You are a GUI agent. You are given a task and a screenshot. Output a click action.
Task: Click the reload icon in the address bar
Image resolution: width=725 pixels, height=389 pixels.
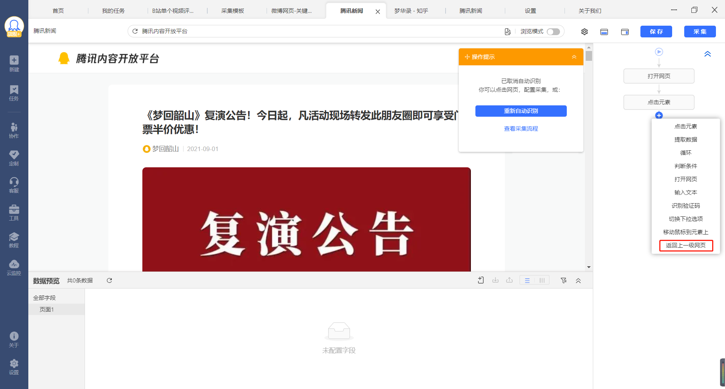[x=135, y=31]
